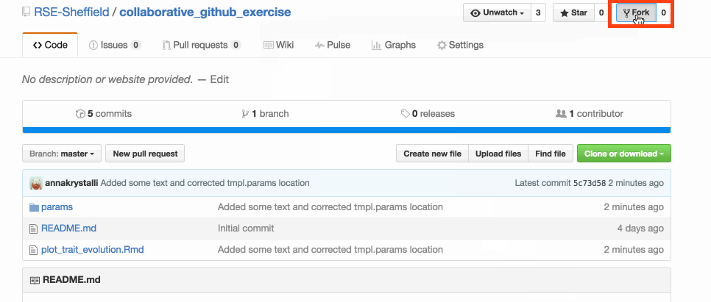Open Clone or download dropdown
The height and width of the screenshot is (302, 711).
624,154
